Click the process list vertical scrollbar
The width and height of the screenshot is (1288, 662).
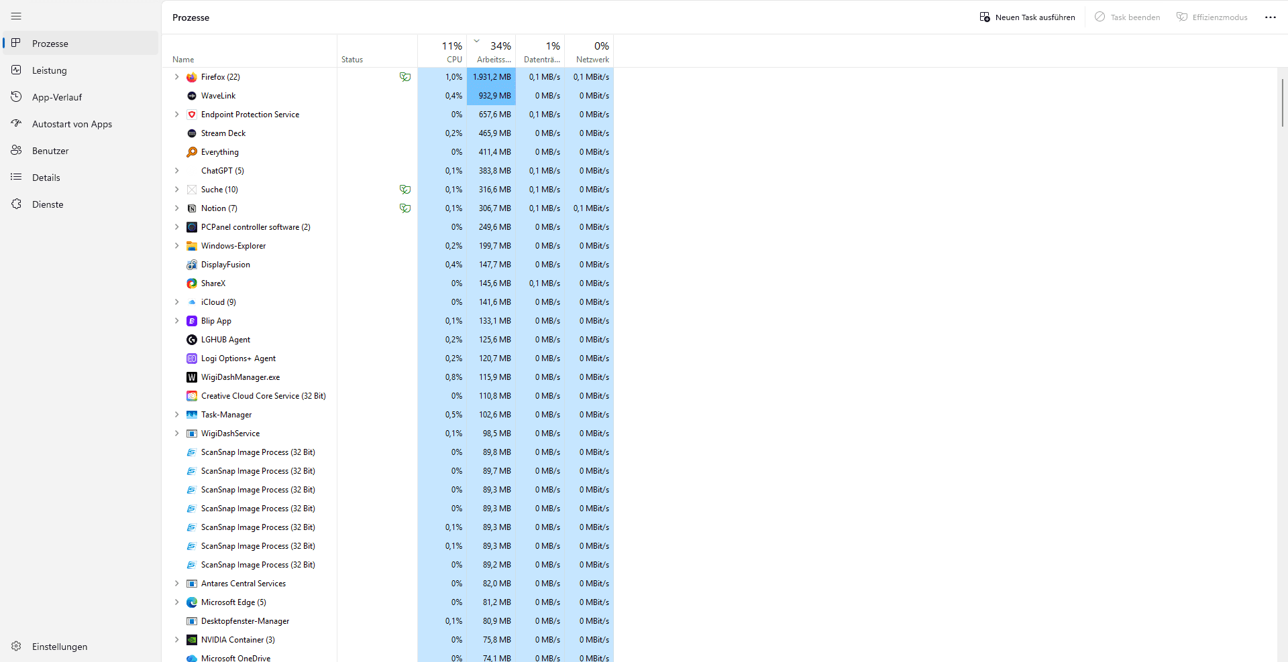point(1282,103)
